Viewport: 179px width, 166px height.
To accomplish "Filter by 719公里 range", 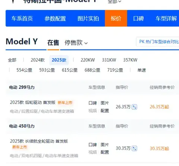I will click(115, 70).
